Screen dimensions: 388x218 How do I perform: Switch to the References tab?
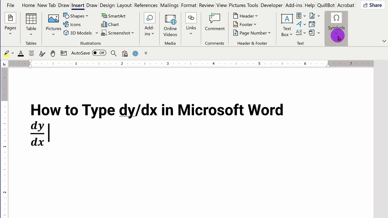146,5
